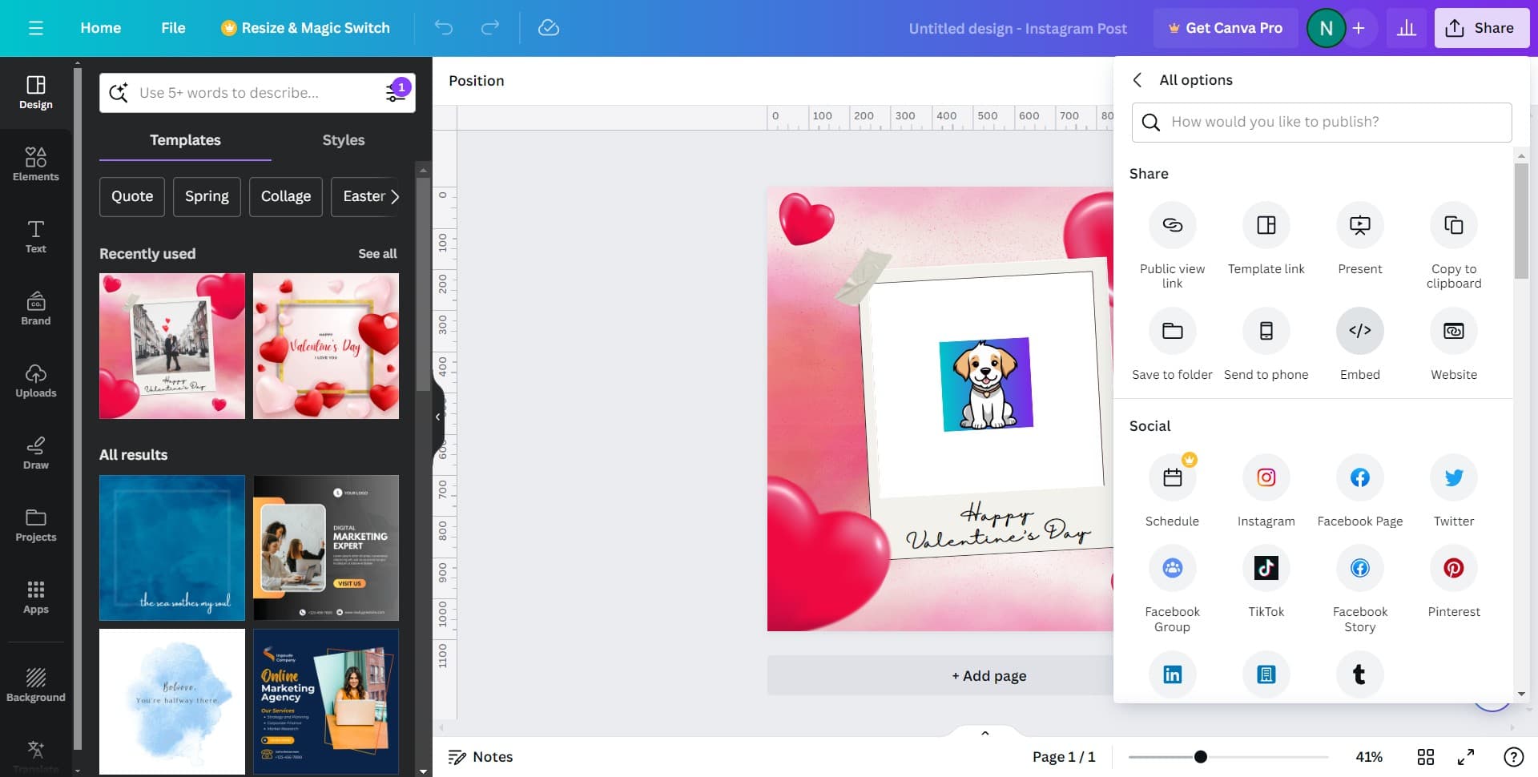This screenshot has height=777, width=1538.
Task: Click the Undo icon
Action: pyautogui.click(x=443, y=27)
